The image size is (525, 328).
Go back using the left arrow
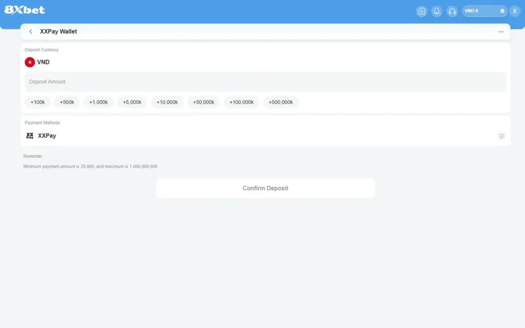(x=30, y=31)
